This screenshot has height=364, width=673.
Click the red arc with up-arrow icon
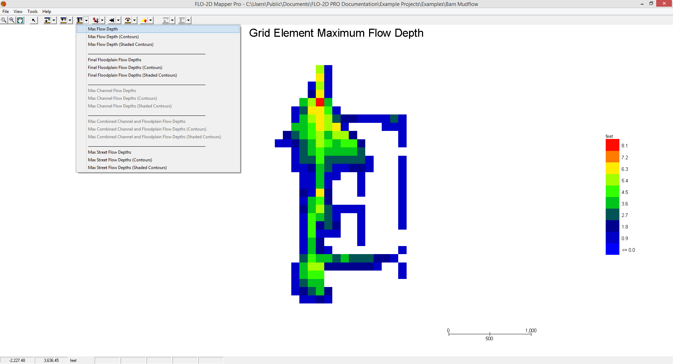(128, 20)
